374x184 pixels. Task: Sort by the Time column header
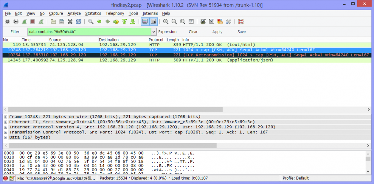click(26, 40)
